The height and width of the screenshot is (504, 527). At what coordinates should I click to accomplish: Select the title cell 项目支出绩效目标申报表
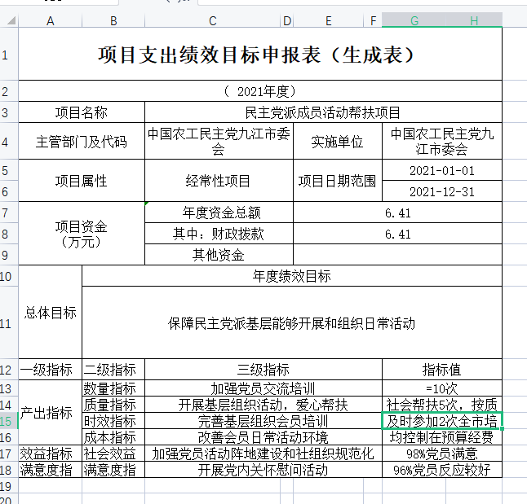coord(259,55)
